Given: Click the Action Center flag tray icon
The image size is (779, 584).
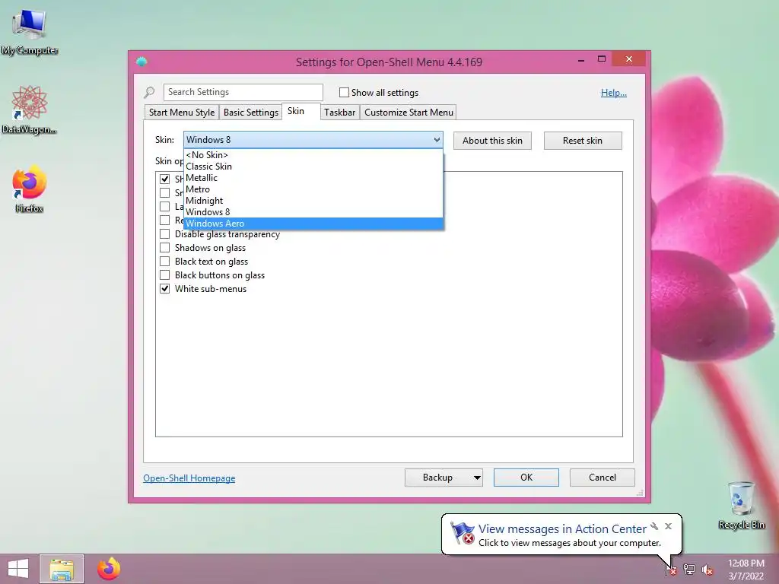Looking at the screenshot, I should pyautogui.click(x=670, y=569).
